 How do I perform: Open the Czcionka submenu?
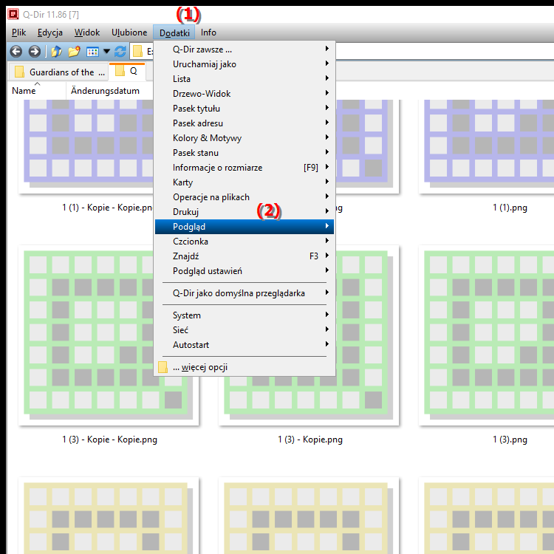coord(244,242)
